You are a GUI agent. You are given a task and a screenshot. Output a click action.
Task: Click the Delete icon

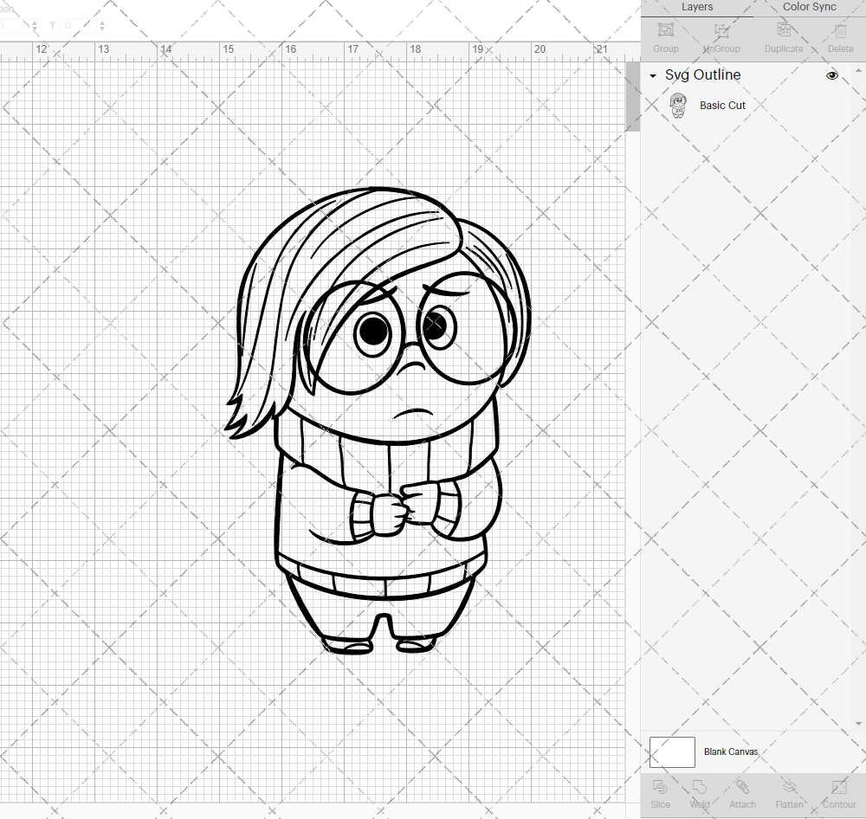pyautogui.click(x=839, y=36)
